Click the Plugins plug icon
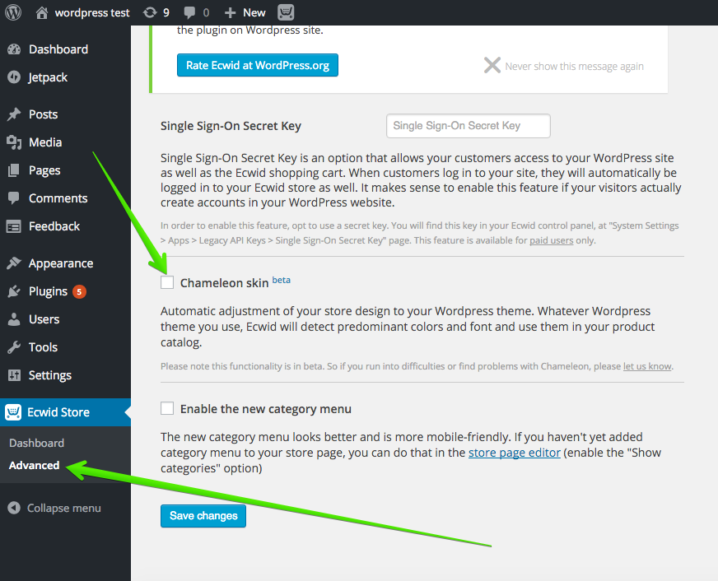Viewport: 718px width, 581px height. 14,291
